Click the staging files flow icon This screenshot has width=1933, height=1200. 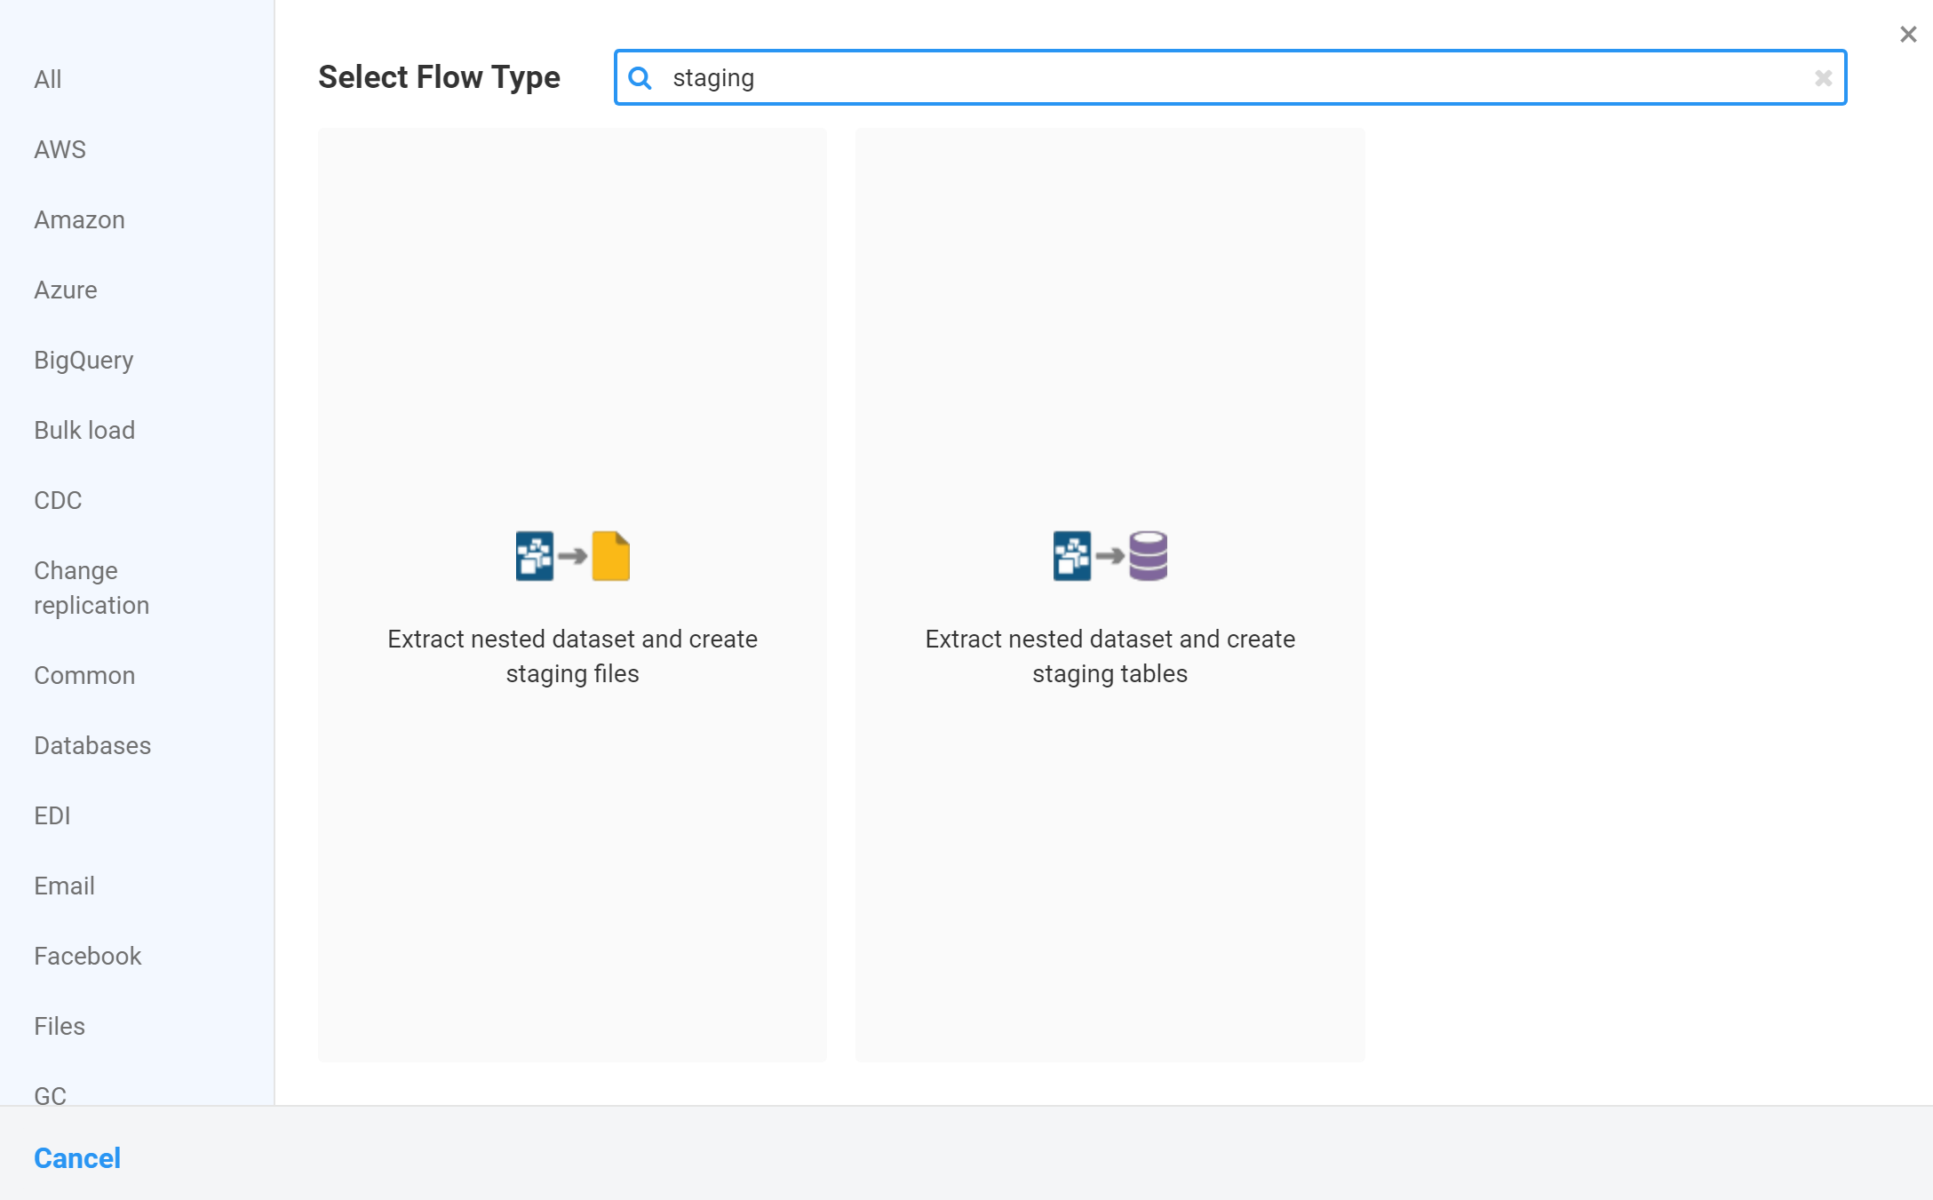572,556
